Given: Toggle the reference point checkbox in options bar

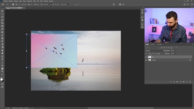Looking at the screenshot, I should [x=13, y=5].
